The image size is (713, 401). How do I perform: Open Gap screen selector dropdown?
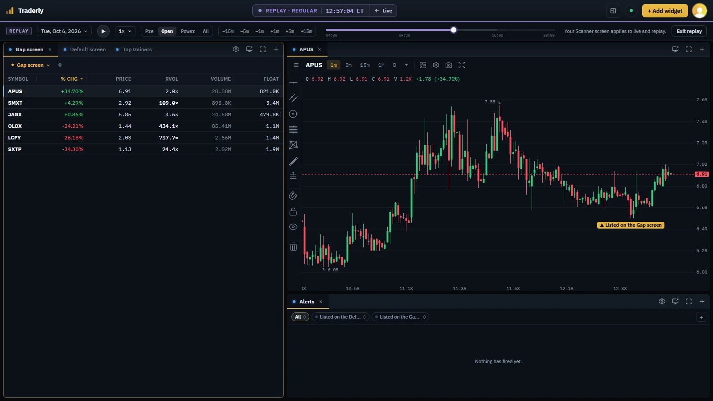click(x=30, y=65)
